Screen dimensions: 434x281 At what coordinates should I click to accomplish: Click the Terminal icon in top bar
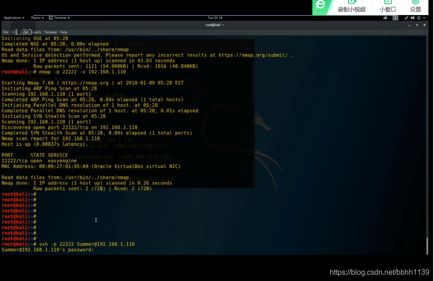click(x=51, y=18)
